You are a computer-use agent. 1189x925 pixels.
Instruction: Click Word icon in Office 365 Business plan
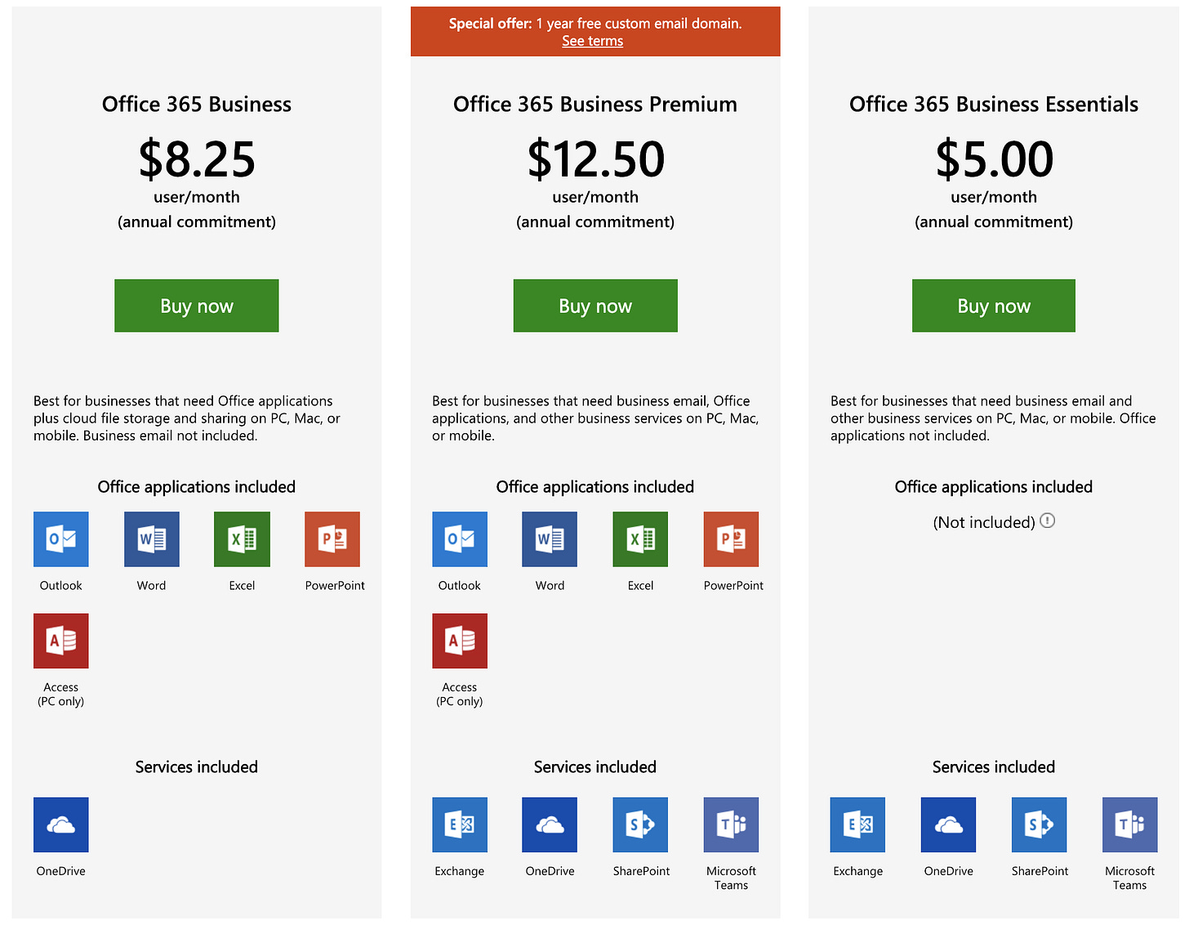pyautogui.click(x=152, y=539)
